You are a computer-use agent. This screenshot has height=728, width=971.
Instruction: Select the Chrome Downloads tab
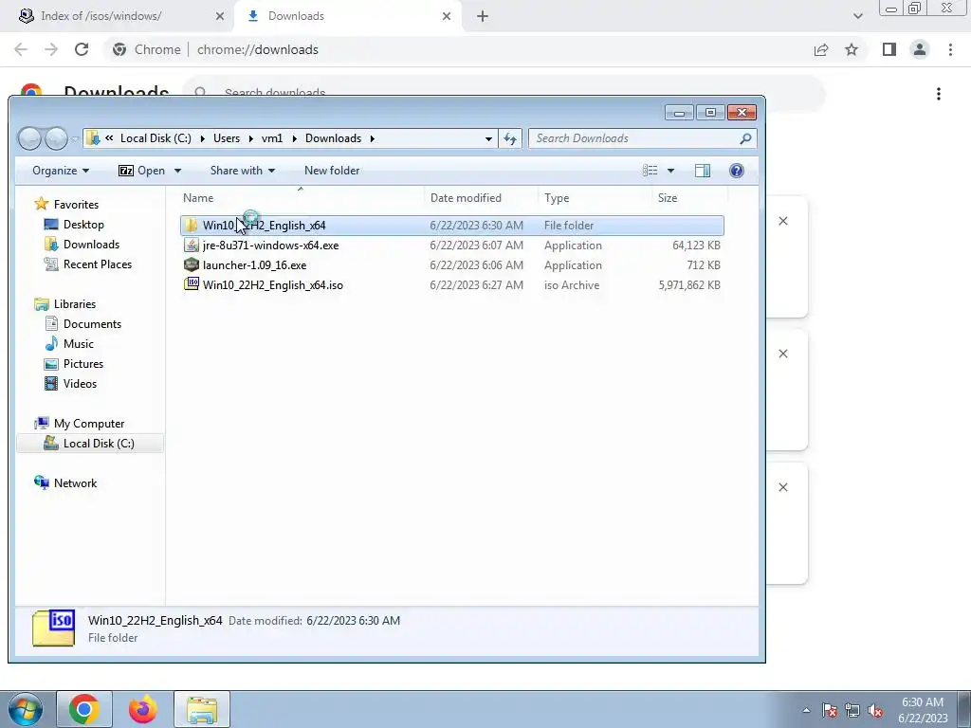click(296, 16)
